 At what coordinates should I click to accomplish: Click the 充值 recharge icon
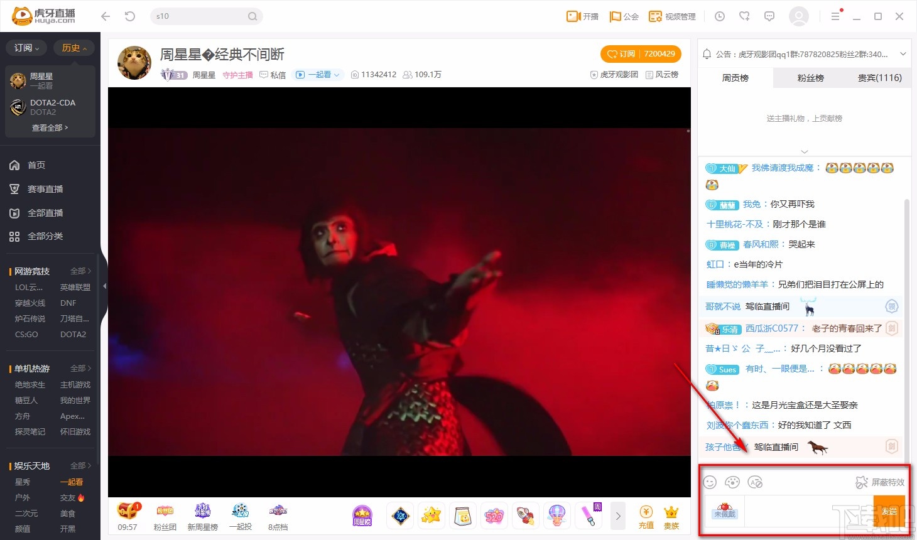(x=646, y=517)
